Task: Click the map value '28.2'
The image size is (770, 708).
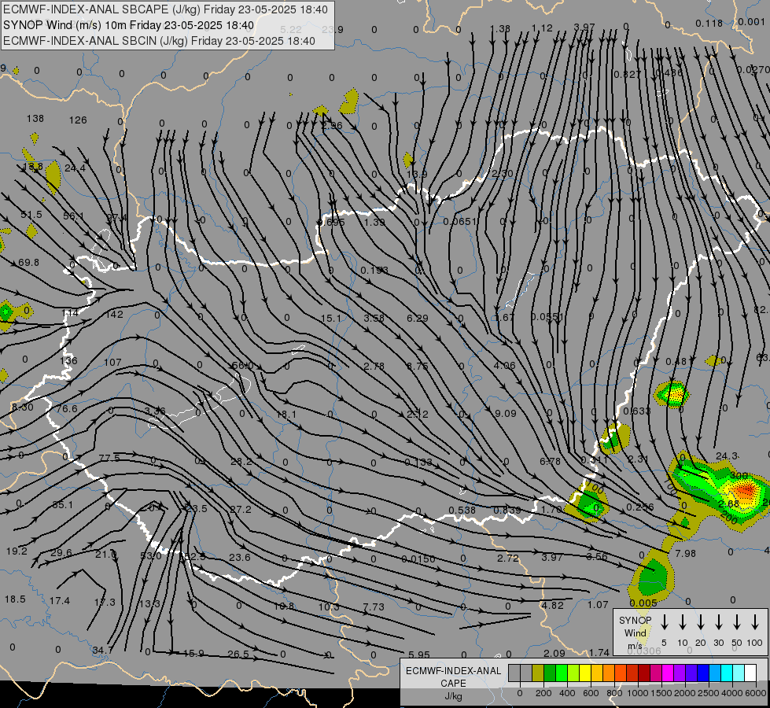Action: point(241,462)
